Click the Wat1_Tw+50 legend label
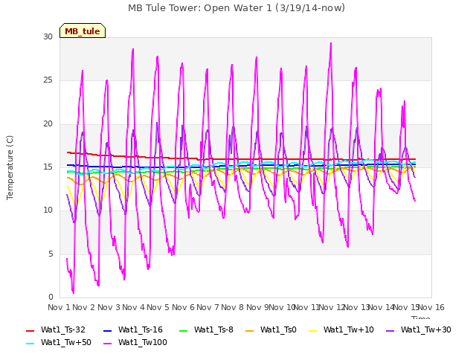476x357 pixels. (x=66, y=342)
